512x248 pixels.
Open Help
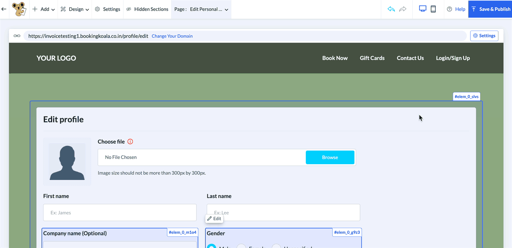(456, 9)
